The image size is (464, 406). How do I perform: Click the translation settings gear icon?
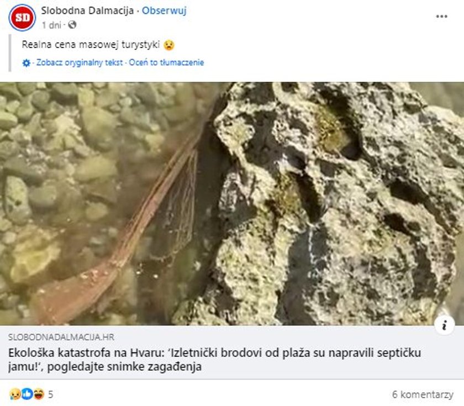(x=27, y=63)
